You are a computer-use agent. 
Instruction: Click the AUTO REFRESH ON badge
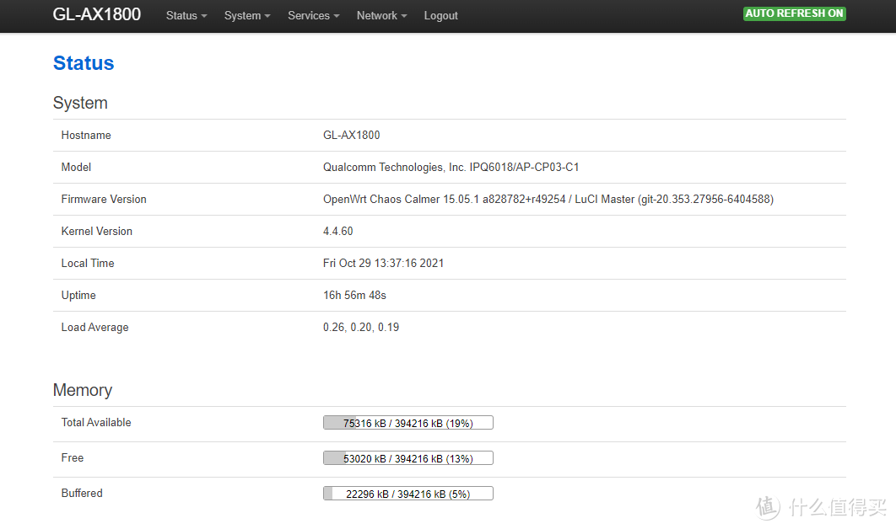pyautogui.click(x=794, y=13)
